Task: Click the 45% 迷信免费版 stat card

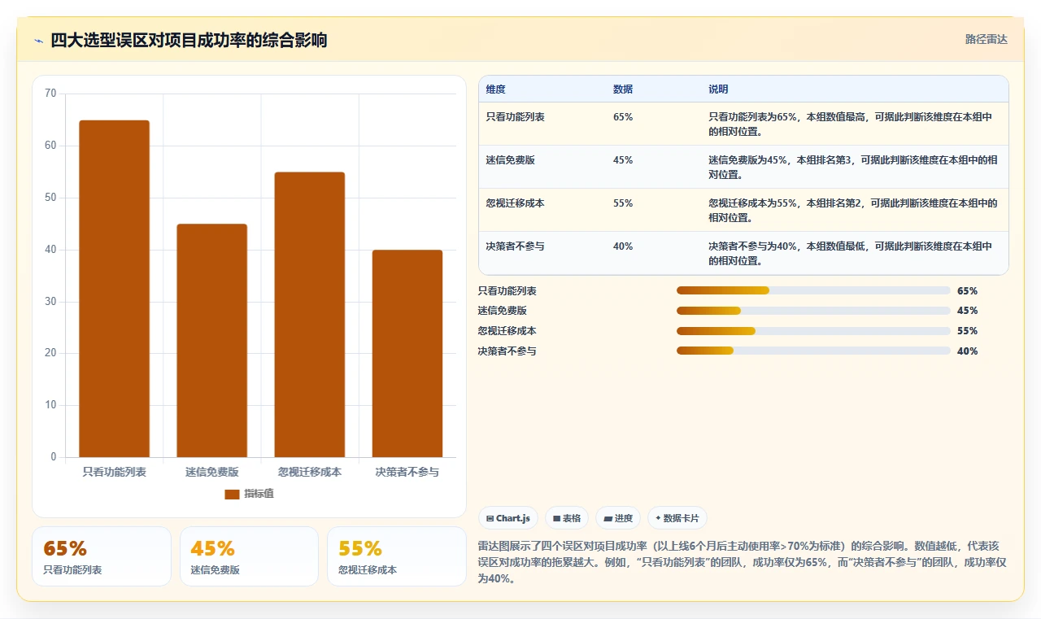Action: tap(249, 556)
